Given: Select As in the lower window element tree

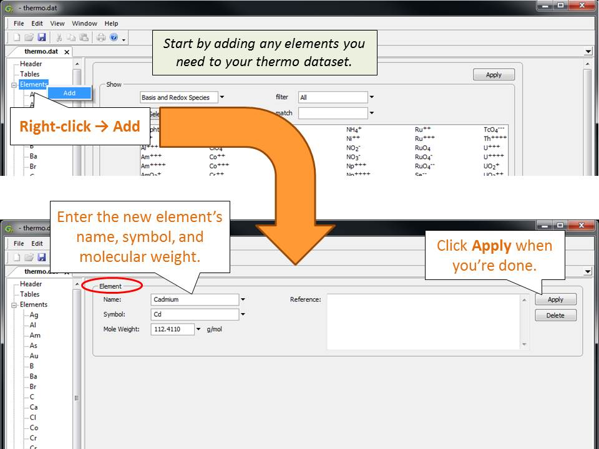Looking at the screenshot, I should click(x=34, y=346).
